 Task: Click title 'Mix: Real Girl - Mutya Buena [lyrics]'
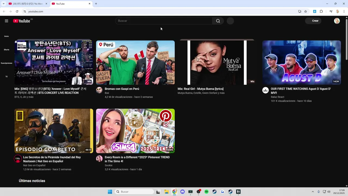click(201, 89)
